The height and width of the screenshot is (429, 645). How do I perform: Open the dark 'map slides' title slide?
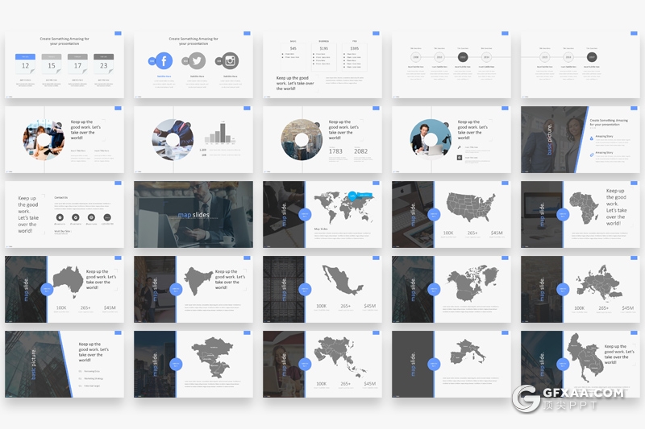193,214
